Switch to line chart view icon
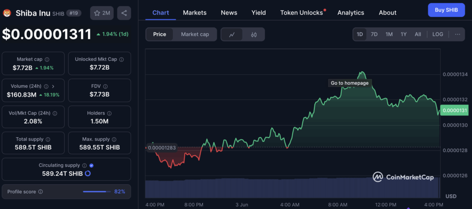Screen dimensions: 472x209 231,35
